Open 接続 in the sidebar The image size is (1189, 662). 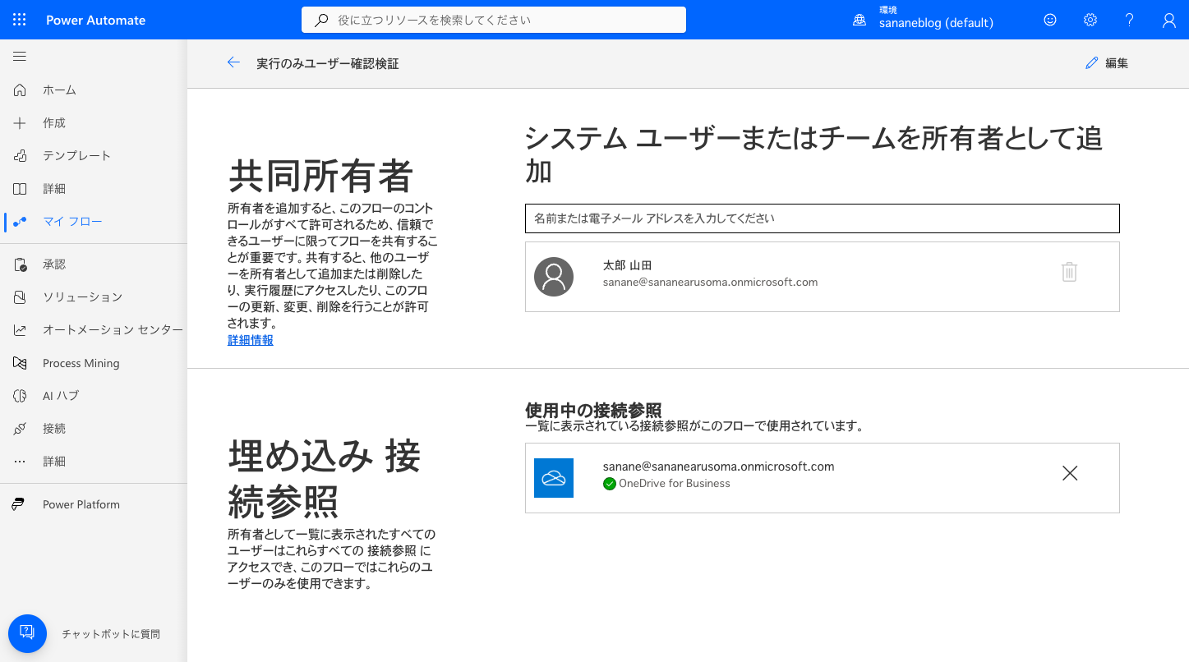(x=54, y=428)
